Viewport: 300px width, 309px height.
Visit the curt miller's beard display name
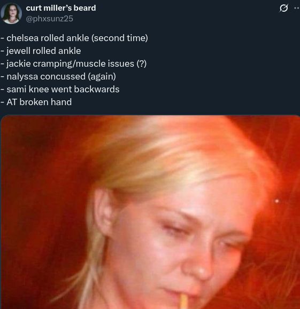pos(61,8)
